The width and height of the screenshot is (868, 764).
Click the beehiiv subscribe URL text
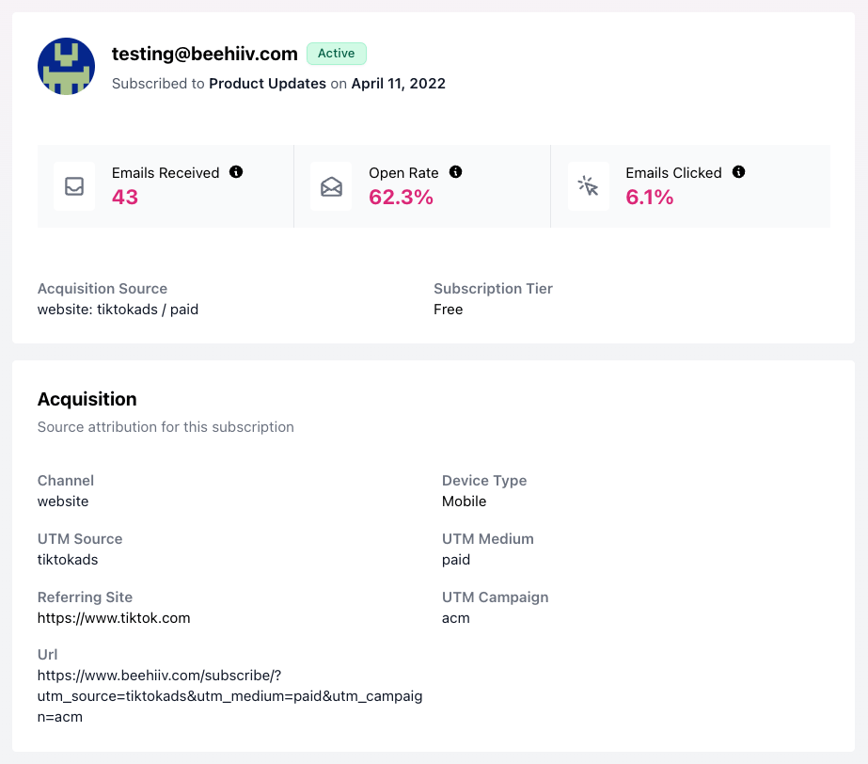pyautogui.click(x=229, y=696)
